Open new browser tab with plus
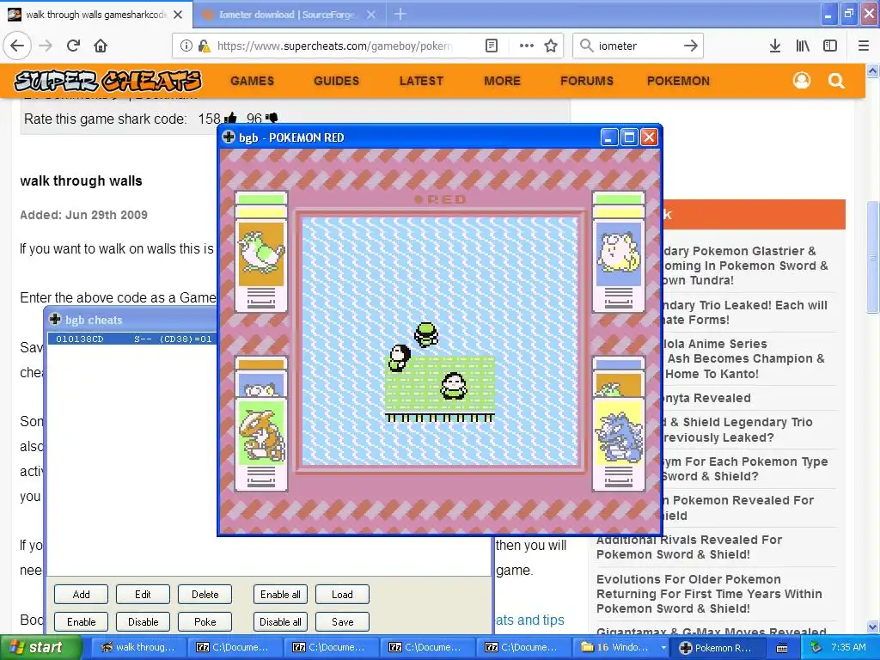The width and height of the screenshot is (880, 660). click(x=400, y=14)
